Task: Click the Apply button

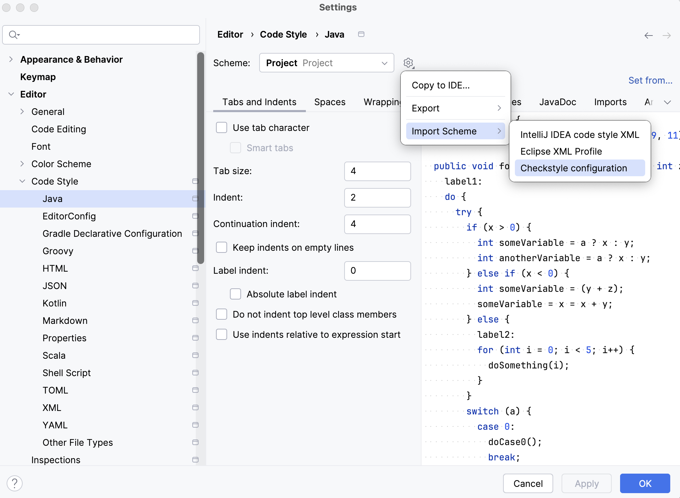Action: point(586,483)
